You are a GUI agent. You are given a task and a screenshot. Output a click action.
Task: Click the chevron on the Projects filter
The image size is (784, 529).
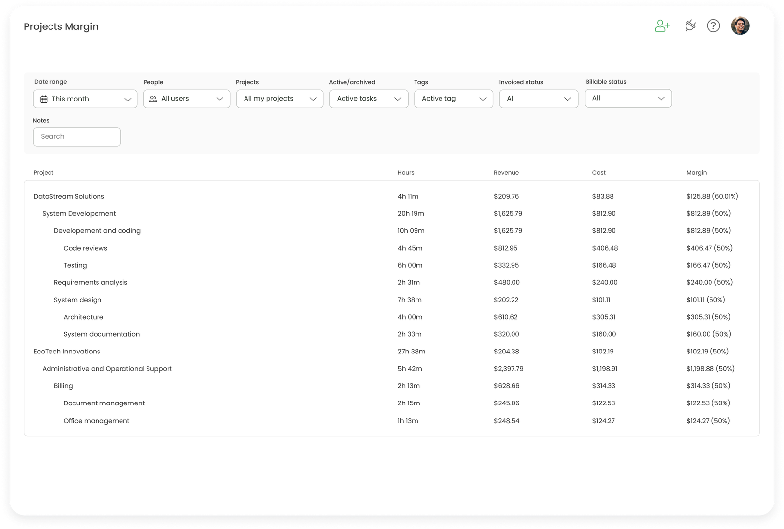314,99
